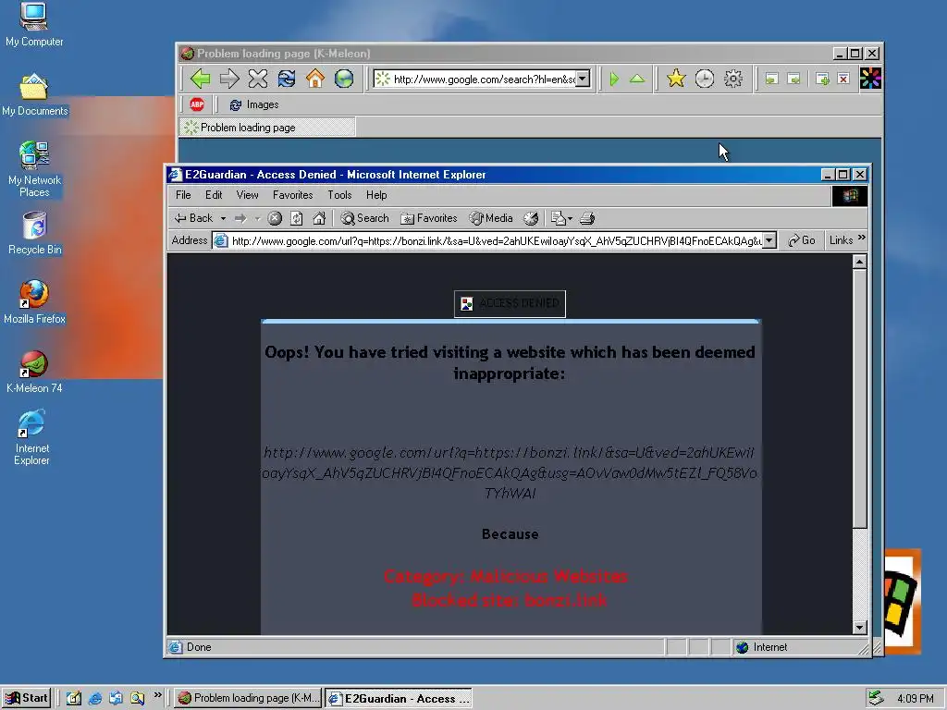Reload the page in K-Meleon
947x710 pixels.
pos(287,79)
